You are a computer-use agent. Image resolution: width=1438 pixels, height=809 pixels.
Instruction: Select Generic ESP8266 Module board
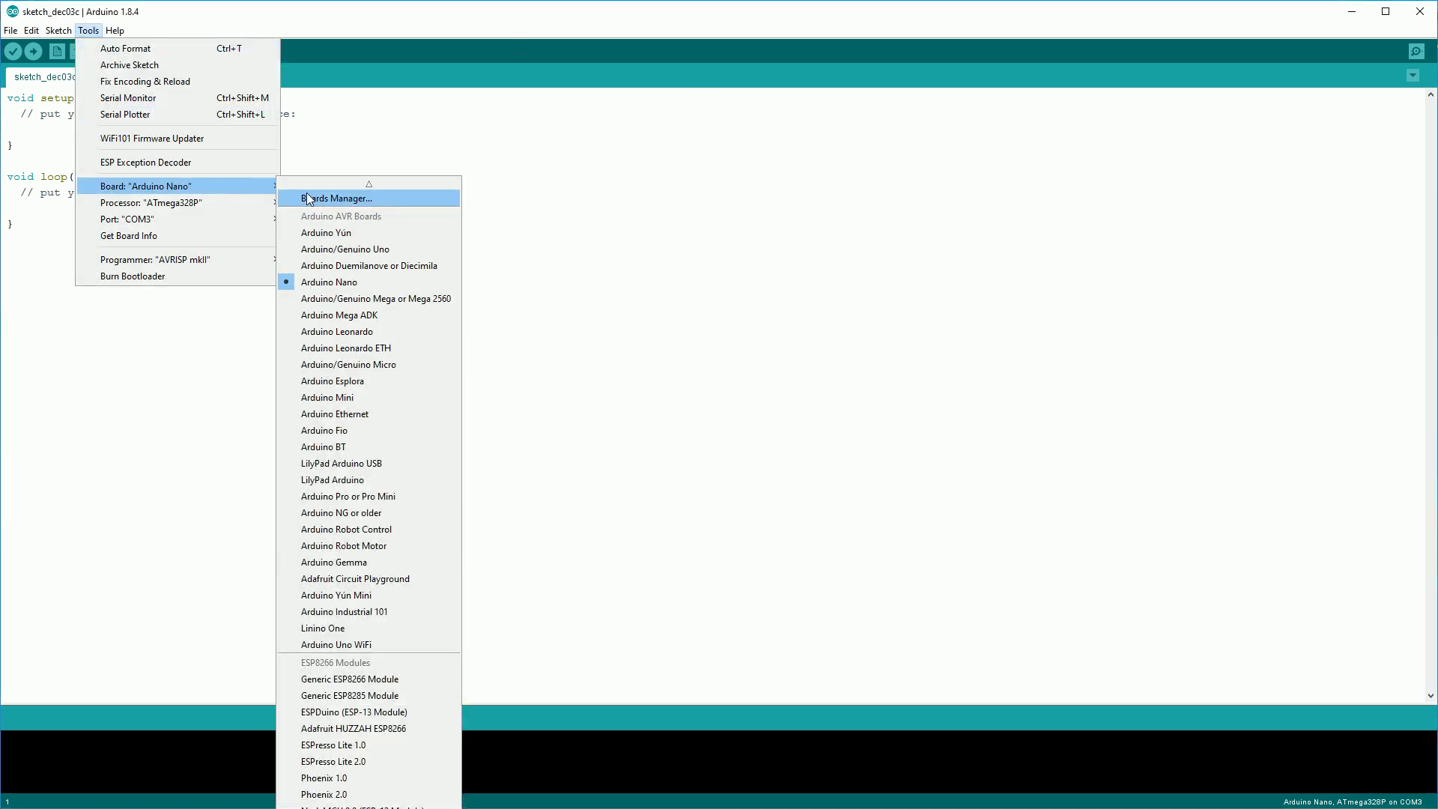click(x=350, y=679)
